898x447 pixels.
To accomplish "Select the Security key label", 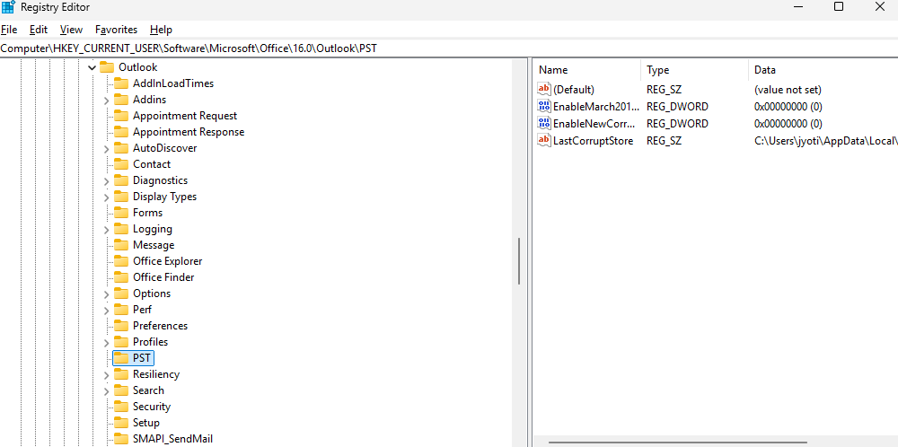I will coord(152,407).
